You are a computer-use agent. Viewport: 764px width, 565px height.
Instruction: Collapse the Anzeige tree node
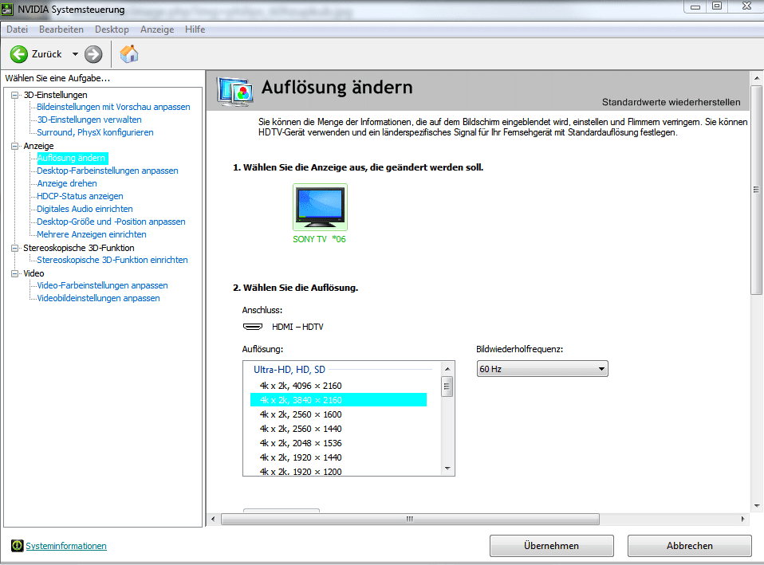(15, 146)
